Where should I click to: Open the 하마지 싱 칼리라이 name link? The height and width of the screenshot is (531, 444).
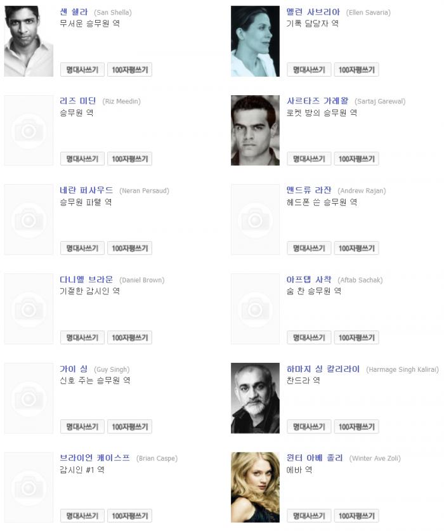coord(323,369)
